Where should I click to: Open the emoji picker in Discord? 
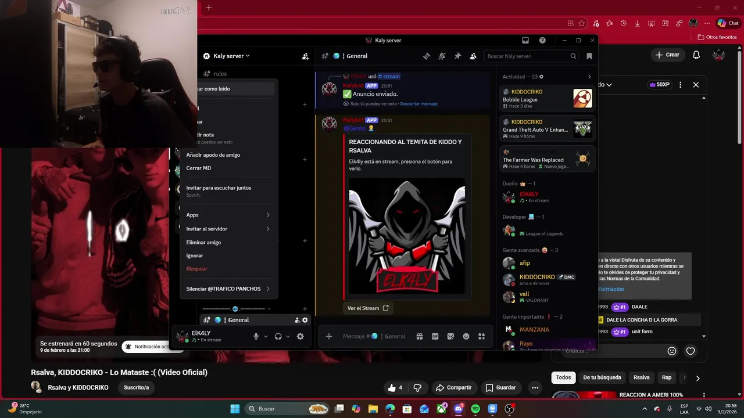click(x=466, y=336)
